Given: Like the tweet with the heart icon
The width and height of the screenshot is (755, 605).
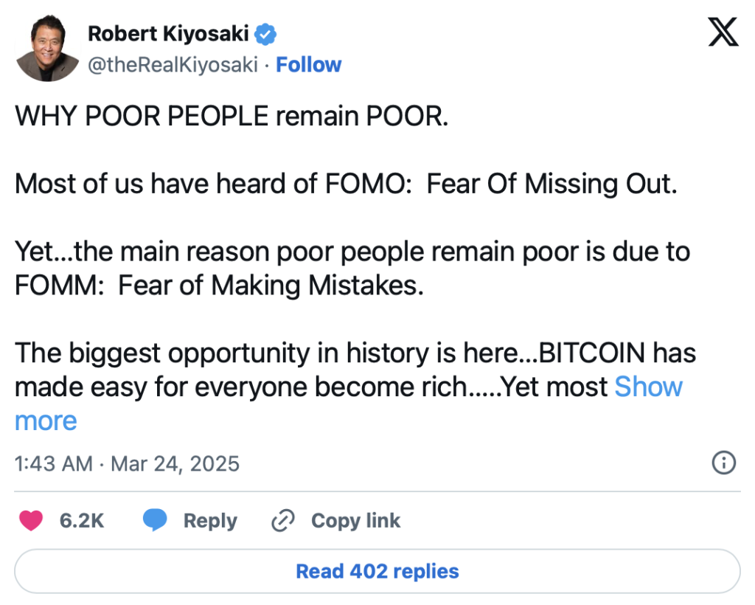Looking at the screenshot, I should (x=30, y=520).
